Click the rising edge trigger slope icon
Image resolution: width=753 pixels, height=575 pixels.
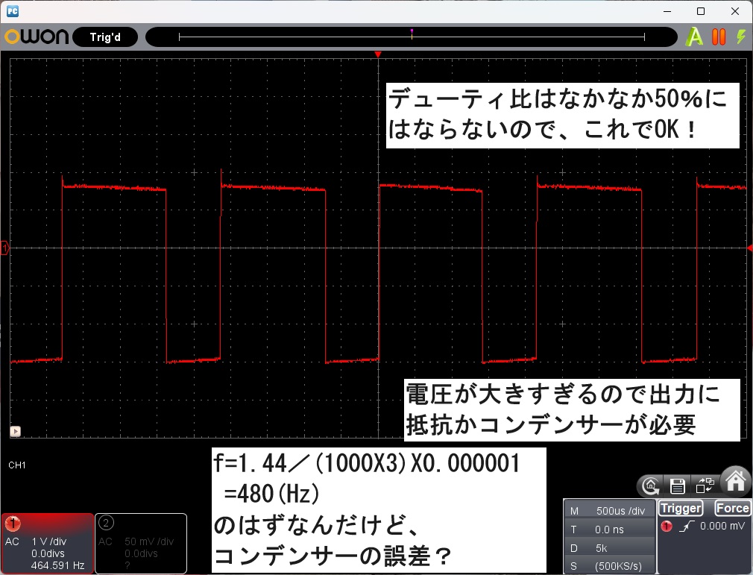[x=687, y=526]
